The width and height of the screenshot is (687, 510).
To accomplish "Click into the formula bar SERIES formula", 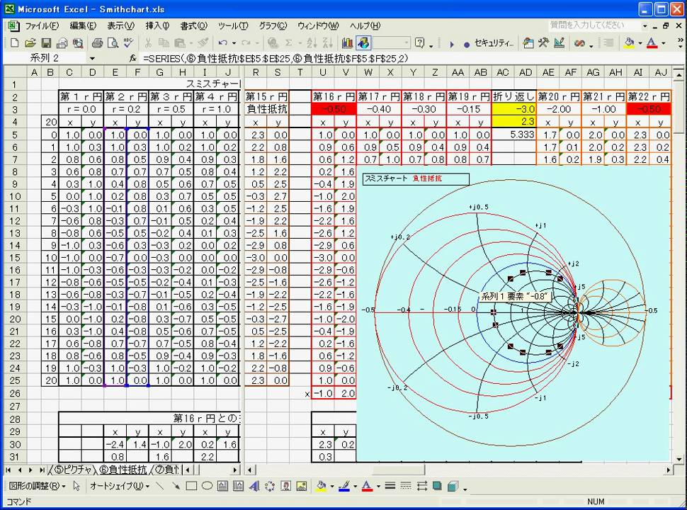I will [x=276, y=58].
